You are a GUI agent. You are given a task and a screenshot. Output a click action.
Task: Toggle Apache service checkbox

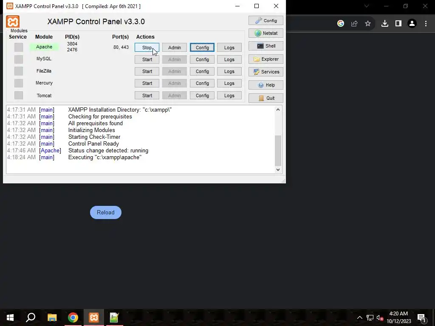19,47
